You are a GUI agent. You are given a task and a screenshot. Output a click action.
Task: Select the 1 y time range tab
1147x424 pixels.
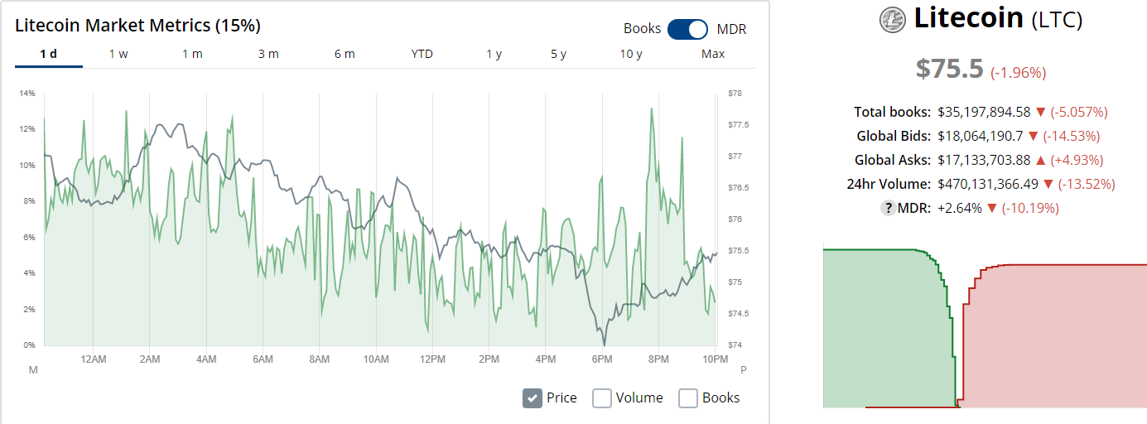point(494,54)
